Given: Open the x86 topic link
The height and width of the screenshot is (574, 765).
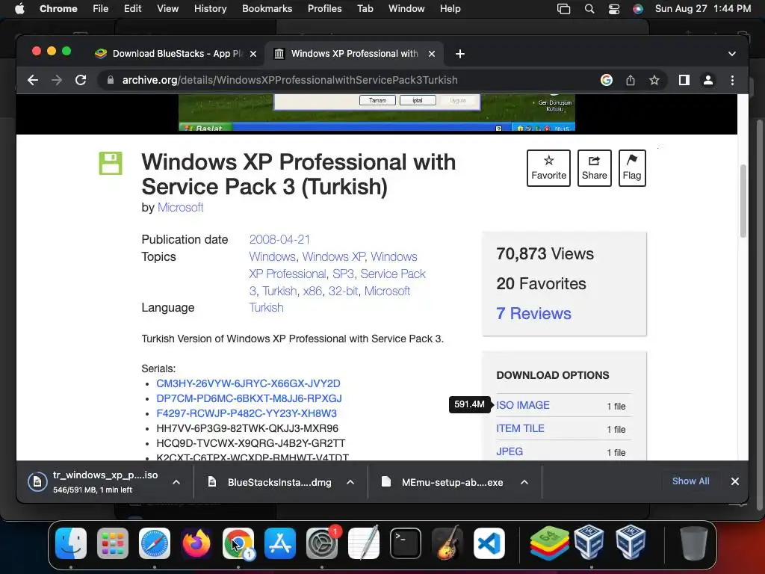Looking at the screenshot, I should [x=312, y=291].
